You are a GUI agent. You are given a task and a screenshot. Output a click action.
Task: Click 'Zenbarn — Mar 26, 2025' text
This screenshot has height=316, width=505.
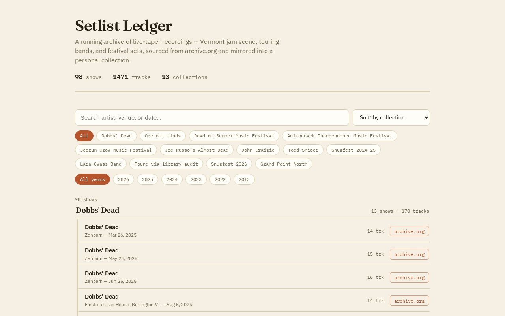[x=110, y=235]
